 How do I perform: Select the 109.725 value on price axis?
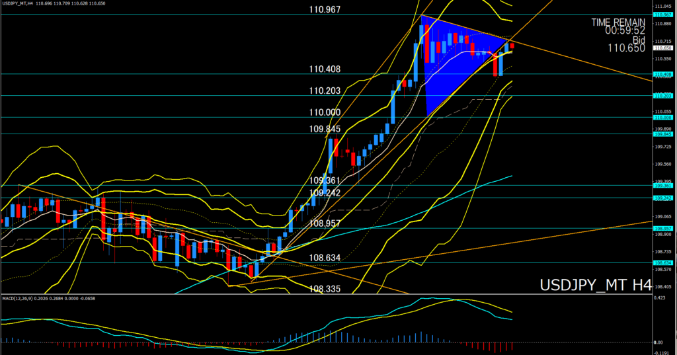(x=663, y=147)
